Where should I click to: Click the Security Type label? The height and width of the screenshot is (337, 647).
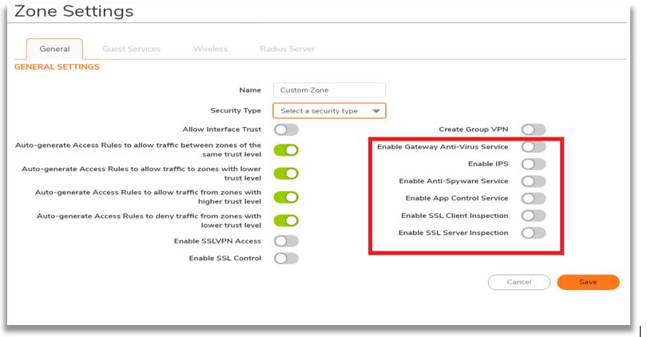coord(236,110)
